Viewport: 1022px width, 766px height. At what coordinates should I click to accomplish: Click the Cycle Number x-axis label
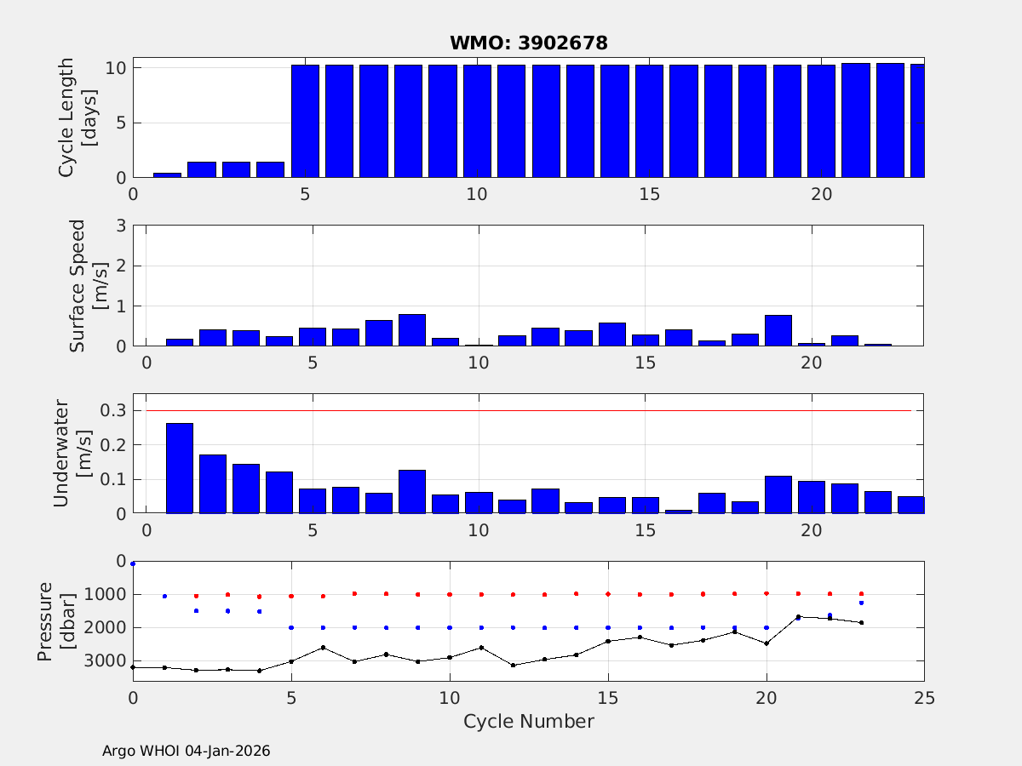coord(528,722)
